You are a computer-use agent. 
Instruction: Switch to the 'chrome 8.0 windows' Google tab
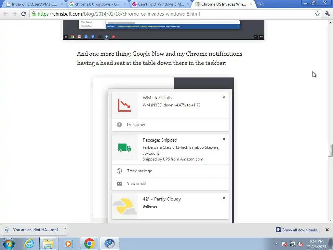pos(97,4)
